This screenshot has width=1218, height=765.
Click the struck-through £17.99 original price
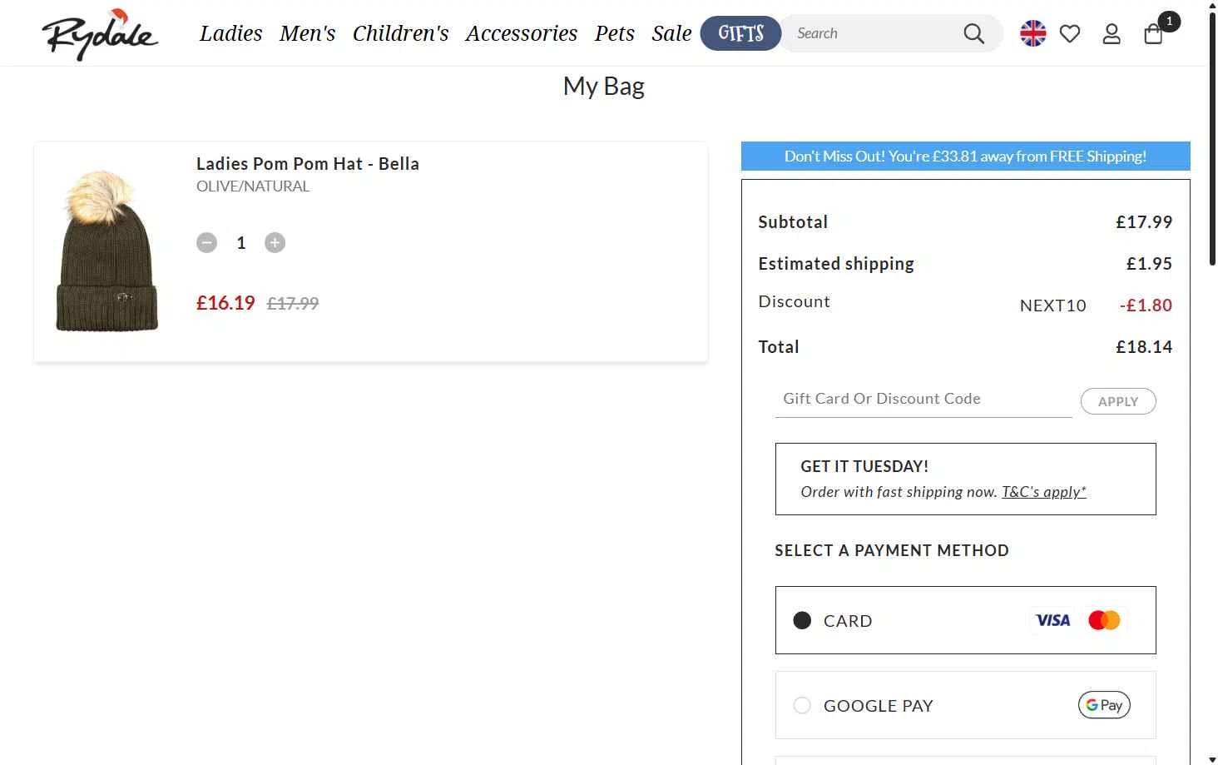(293, 304)
